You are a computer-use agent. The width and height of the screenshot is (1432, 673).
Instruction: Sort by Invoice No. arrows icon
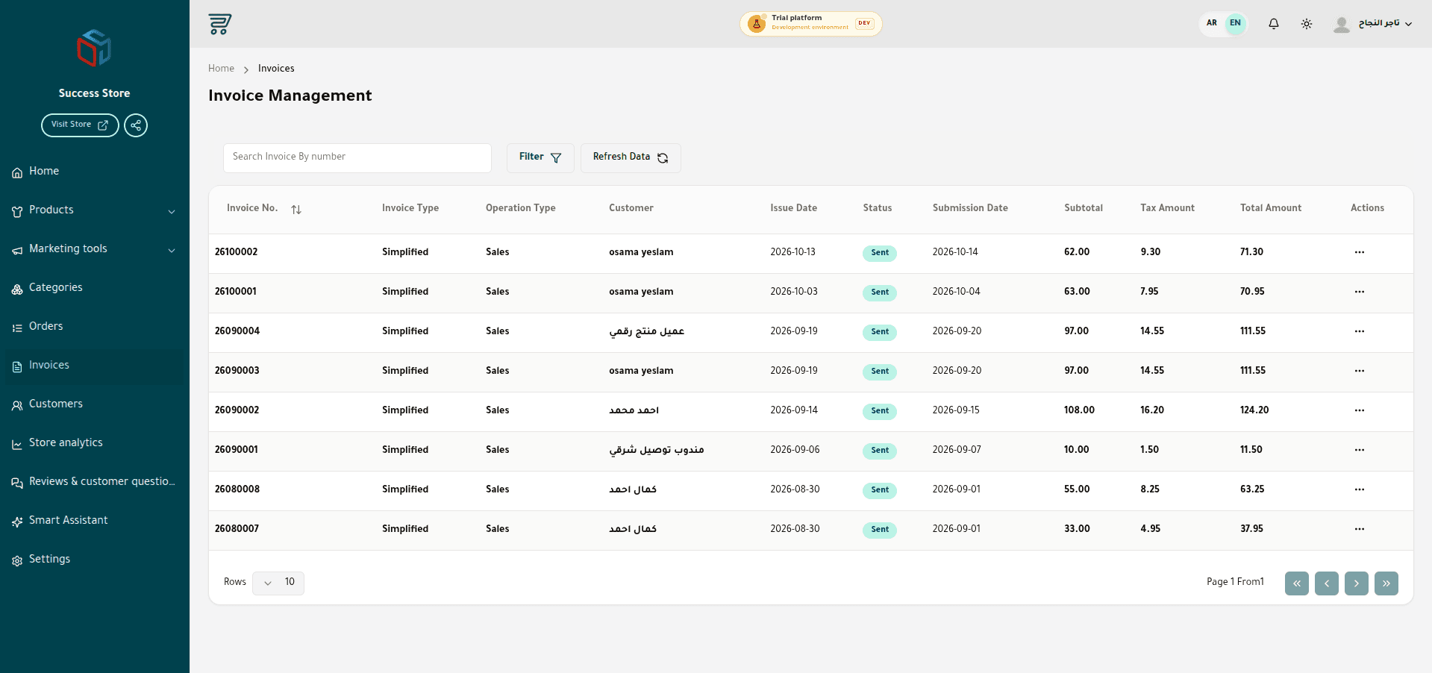296,210
